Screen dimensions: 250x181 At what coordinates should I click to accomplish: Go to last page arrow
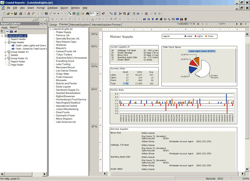pos(241,24)
